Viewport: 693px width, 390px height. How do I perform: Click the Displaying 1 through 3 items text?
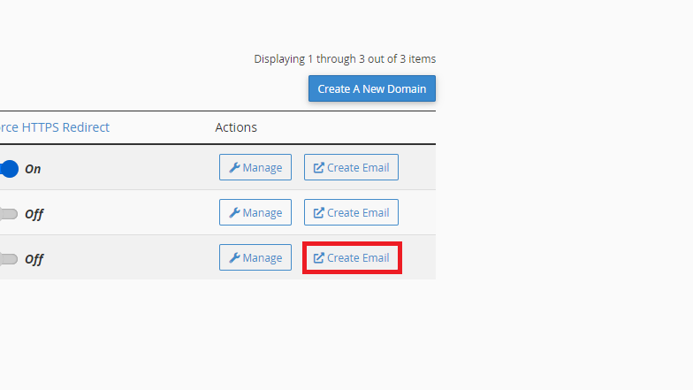click(345, 58)
